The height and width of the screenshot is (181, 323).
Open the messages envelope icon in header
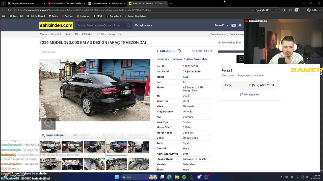coord(233,25)
